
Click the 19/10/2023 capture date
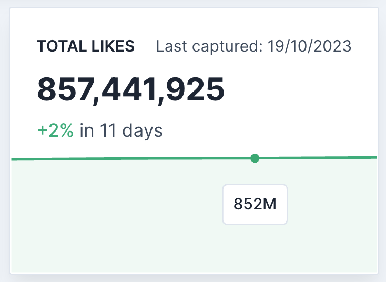tap(309, 46)
